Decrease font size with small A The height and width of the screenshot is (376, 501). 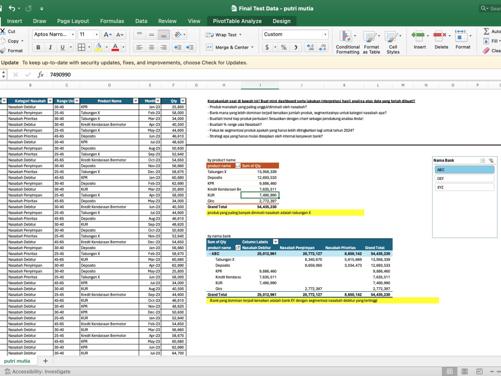pyautogui.click(x=120, y=35)
